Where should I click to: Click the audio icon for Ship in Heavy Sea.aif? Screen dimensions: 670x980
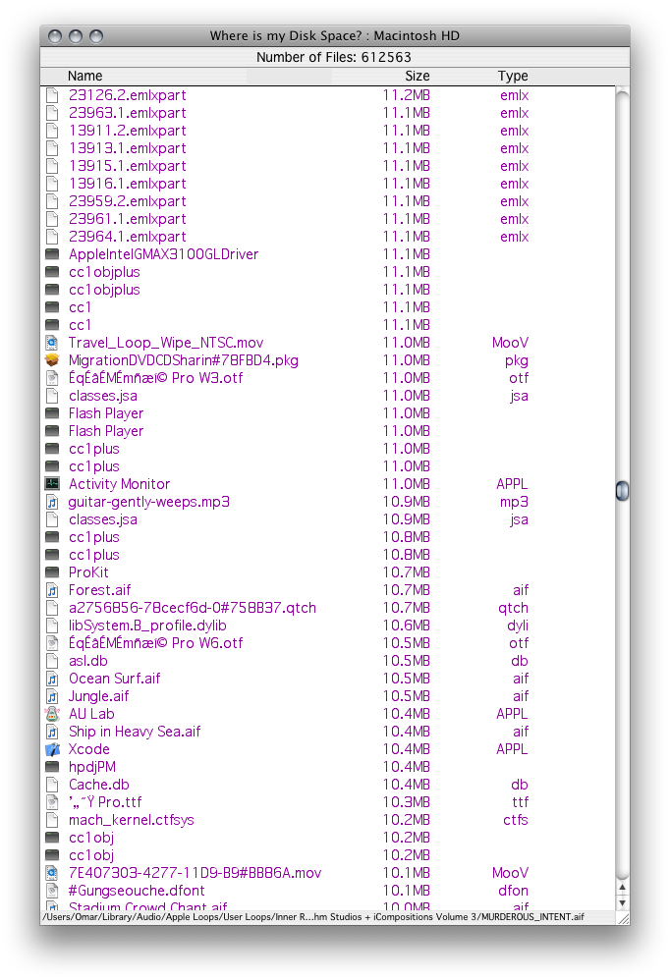(x=52, y=732)
